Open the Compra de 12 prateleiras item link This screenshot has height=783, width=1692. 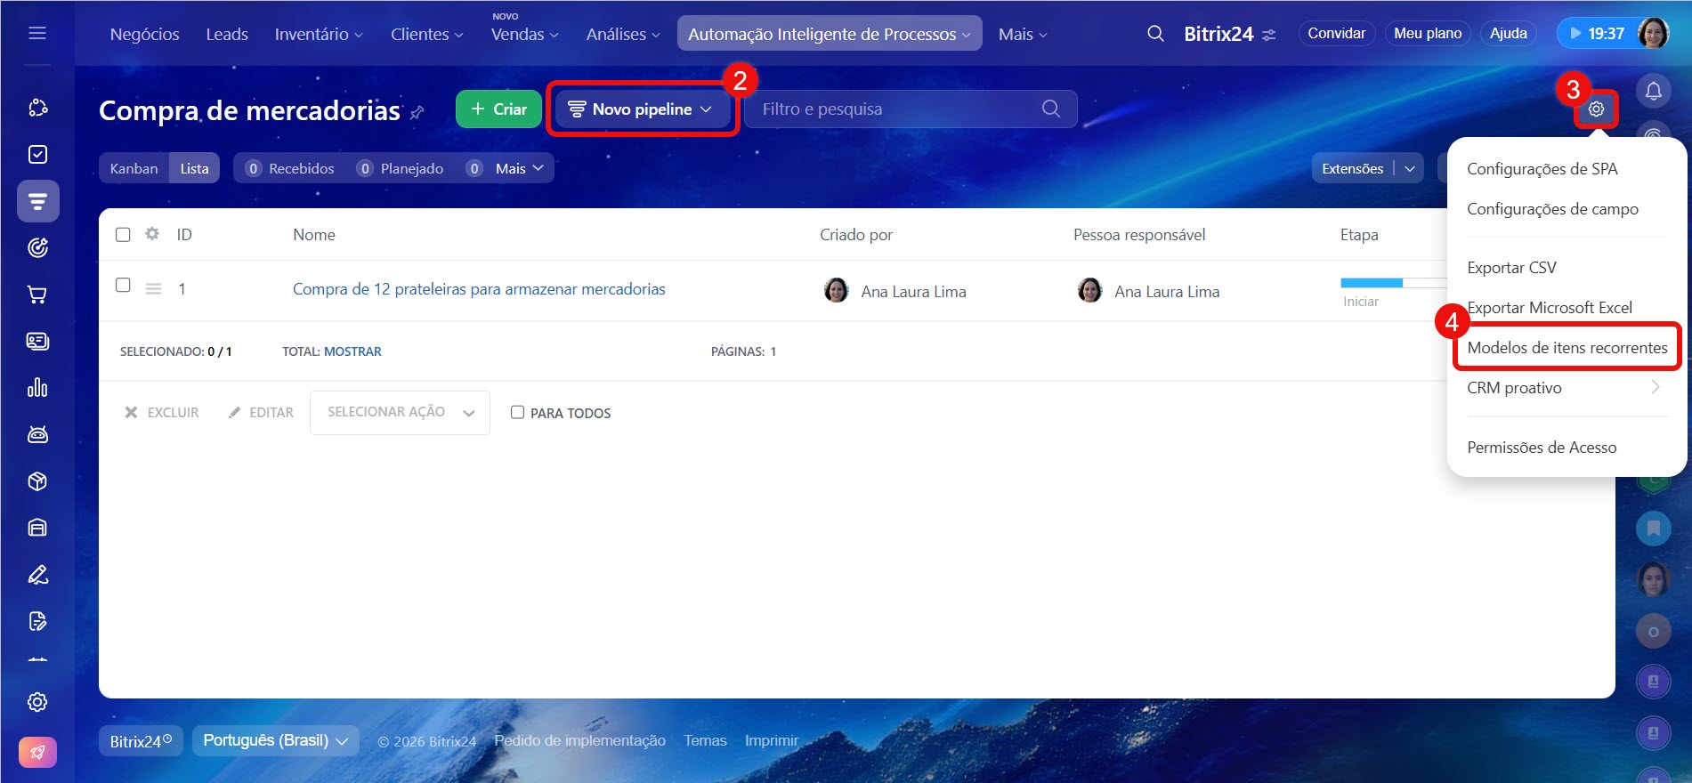coord(479,289)
